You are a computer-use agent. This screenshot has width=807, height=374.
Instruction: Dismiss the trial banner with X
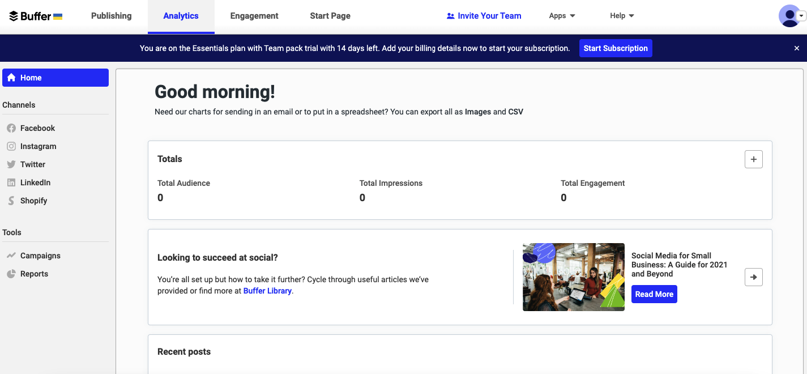pyautogui.click(x=796, y=48)
